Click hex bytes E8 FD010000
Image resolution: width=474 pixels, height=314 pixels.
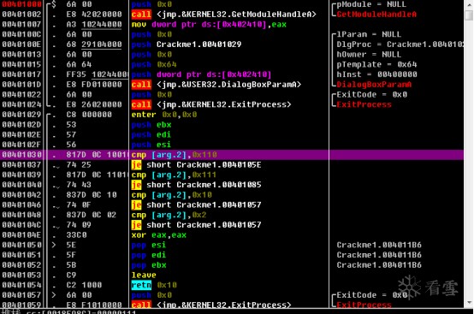point(94,85)
